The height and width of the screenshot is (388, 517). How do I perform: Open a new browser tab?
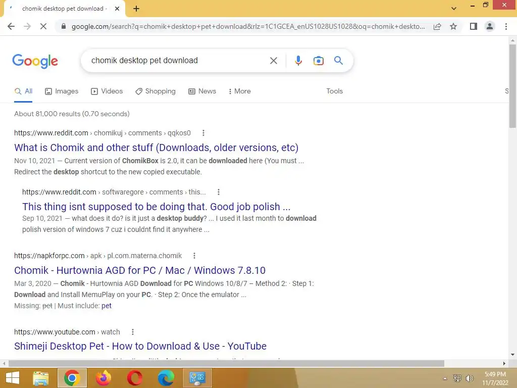pos(136,9)
